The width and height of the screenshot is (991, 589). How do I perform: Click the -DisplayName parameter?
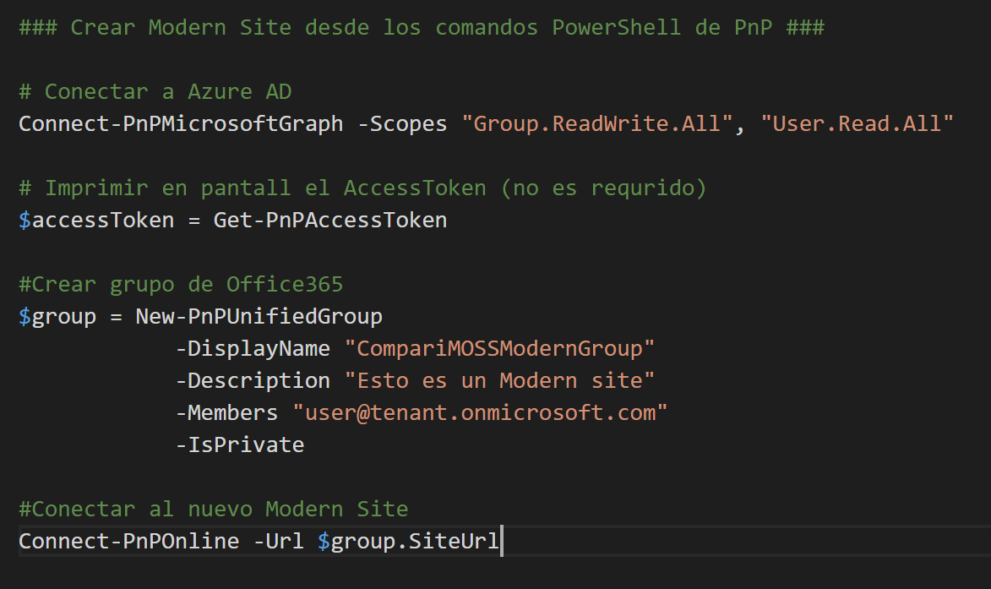click(x=253, y=348)
